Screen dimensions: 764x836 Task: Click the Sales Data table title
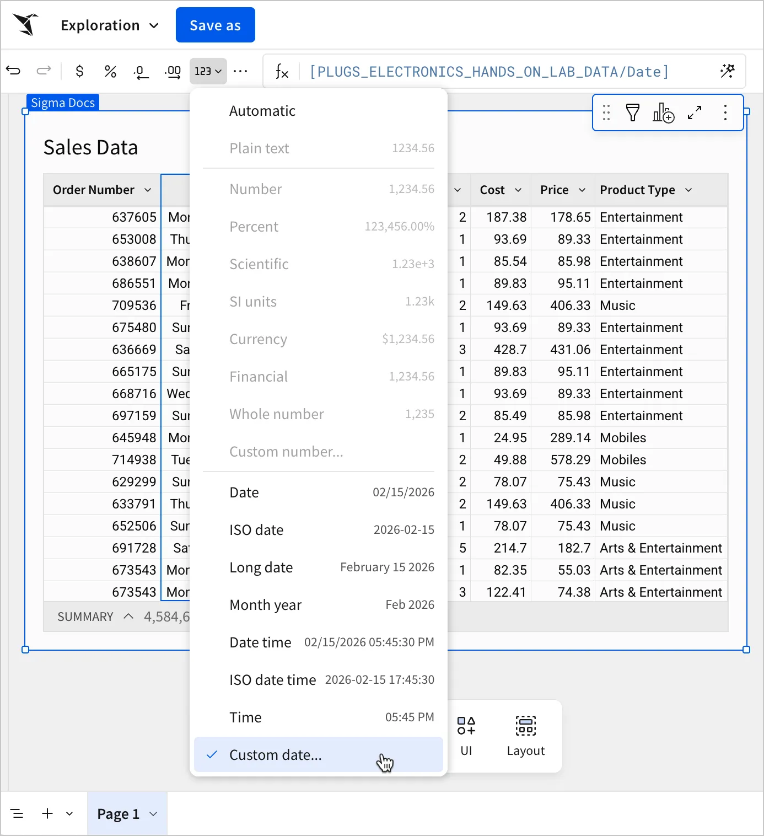pos(90,147)
